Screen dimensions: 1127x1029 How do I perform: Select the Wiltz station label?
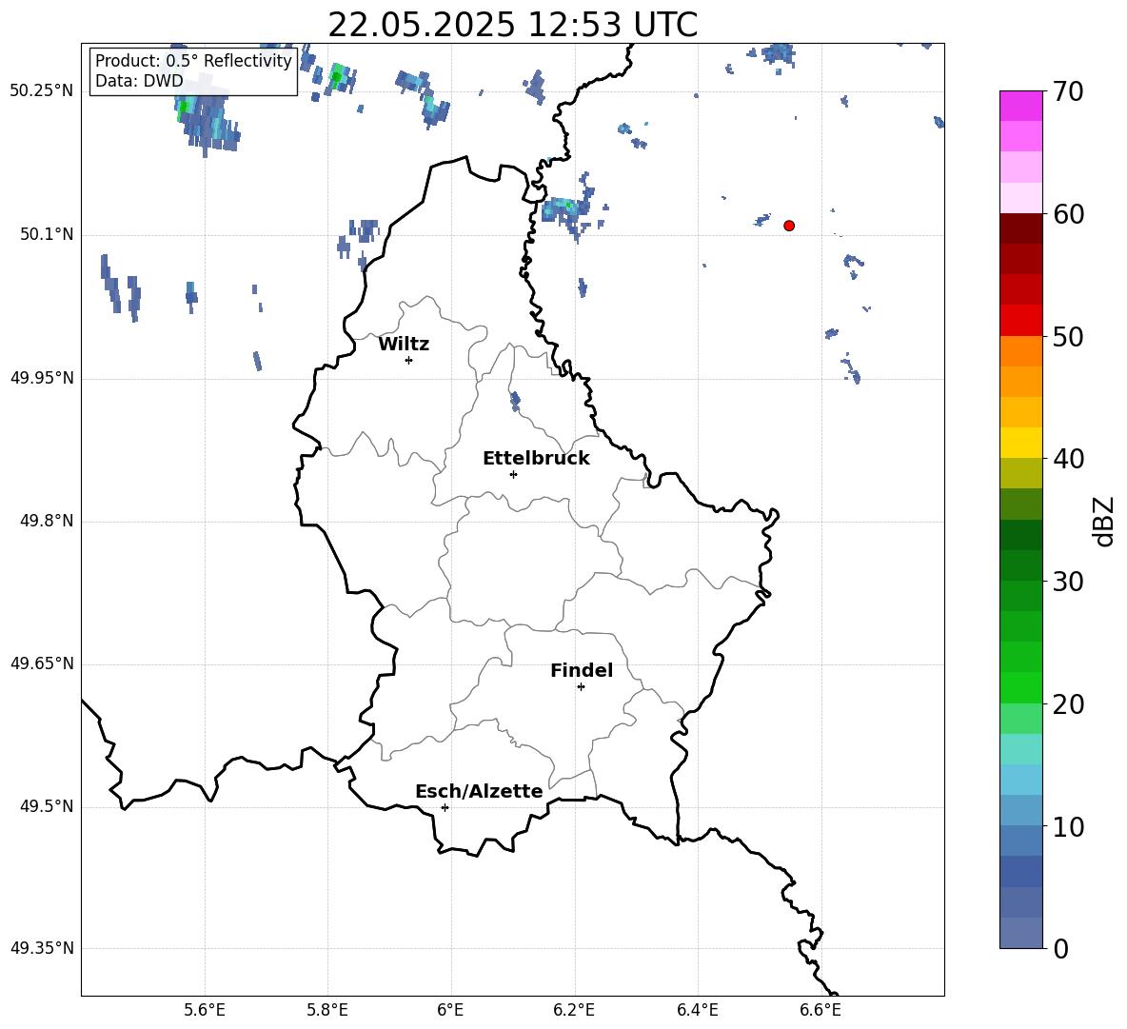(x=404, y=345)
